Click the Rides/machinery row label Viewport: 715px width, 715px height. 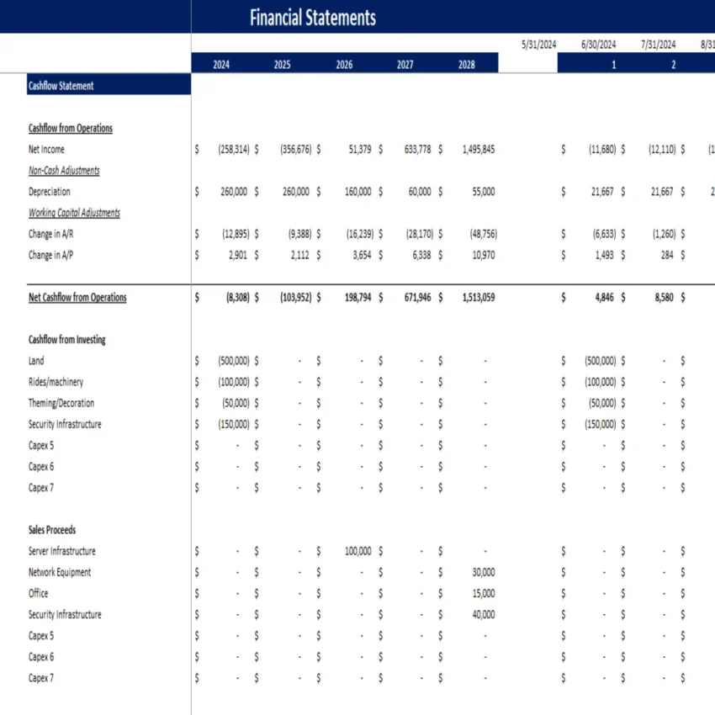click(x=54, y=381)
